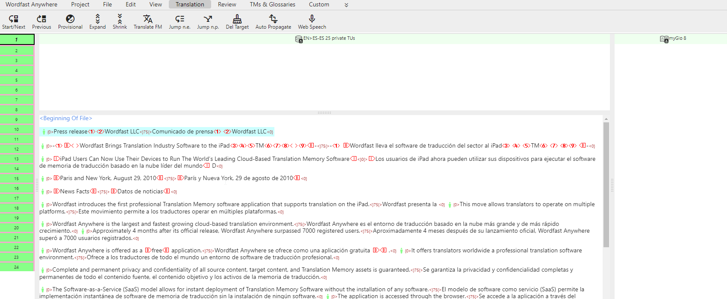Activate Web Speech microphone
Screen dimensions: 727x299
[x=312, y=18]
